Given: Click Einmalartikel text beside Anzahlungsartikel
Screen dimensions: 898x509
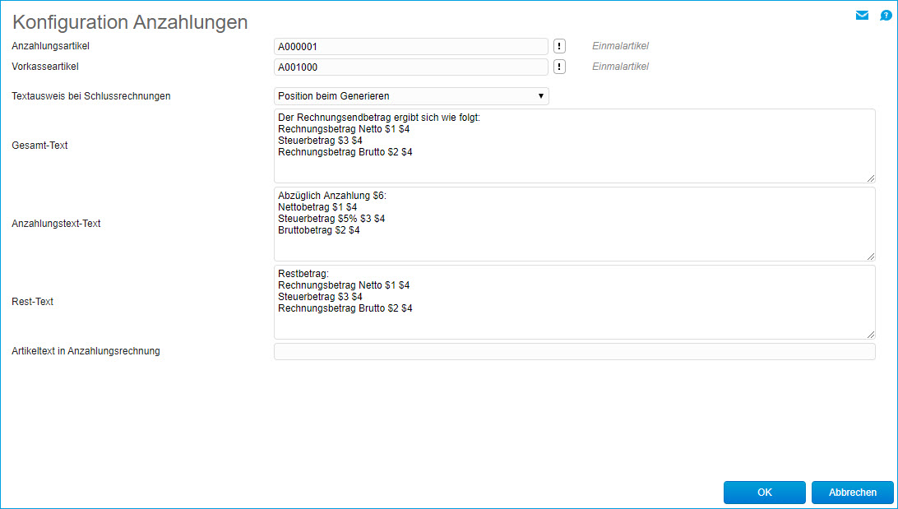Looking at the screenshot, I should [620, 46].
